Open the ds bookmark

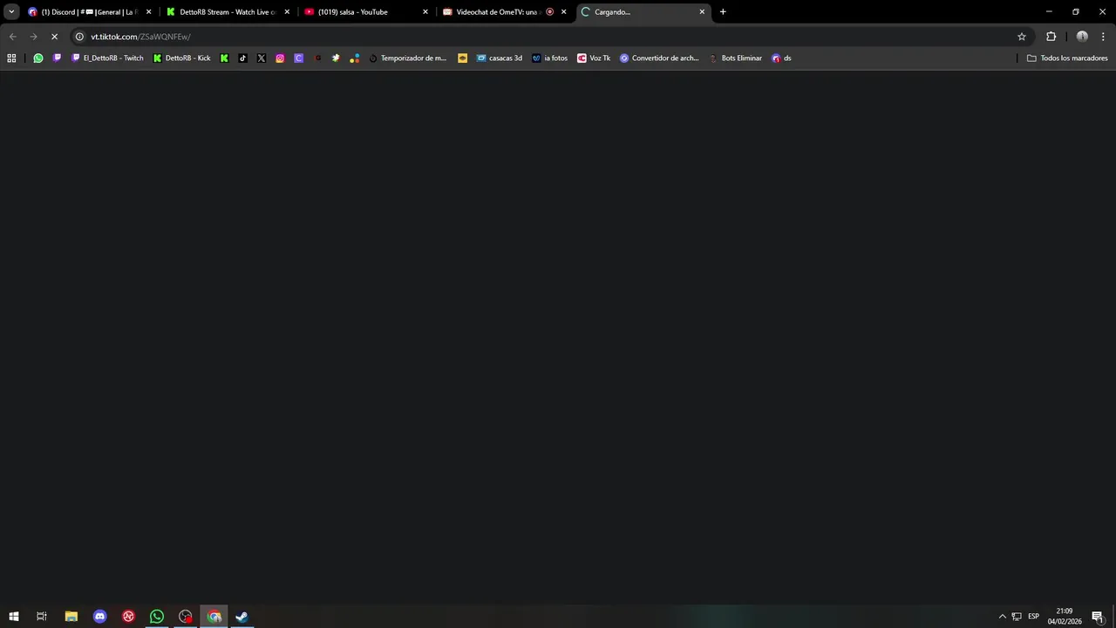point(782,58)
